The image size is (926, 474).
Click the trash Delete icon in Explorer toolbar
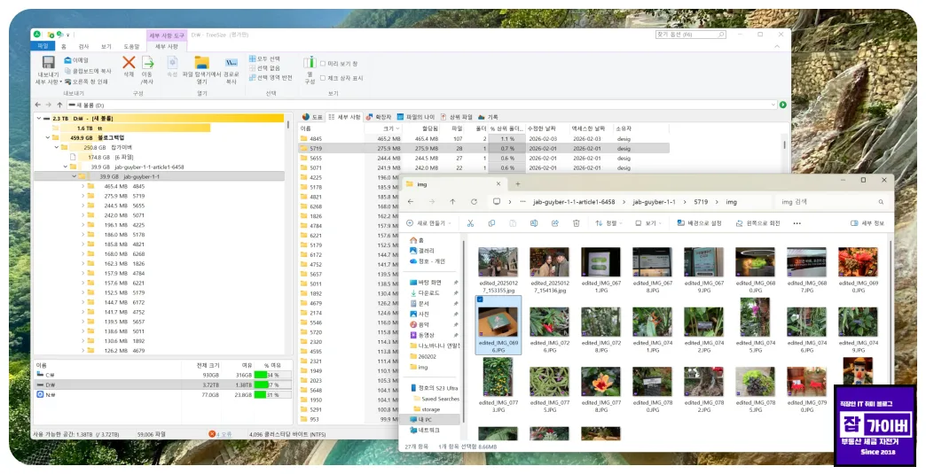coord(577,223)
